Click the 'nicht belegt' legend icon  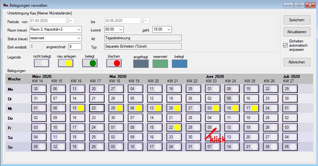point(41,63)
